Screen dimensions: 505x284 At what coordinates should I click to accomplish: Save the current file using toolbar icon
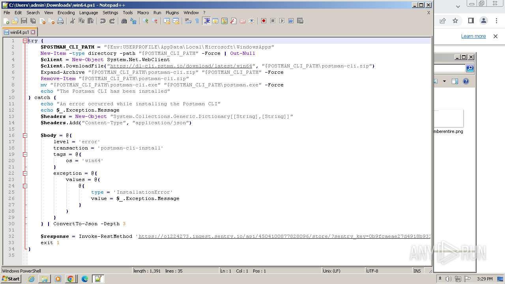click(x=24, y=21)
